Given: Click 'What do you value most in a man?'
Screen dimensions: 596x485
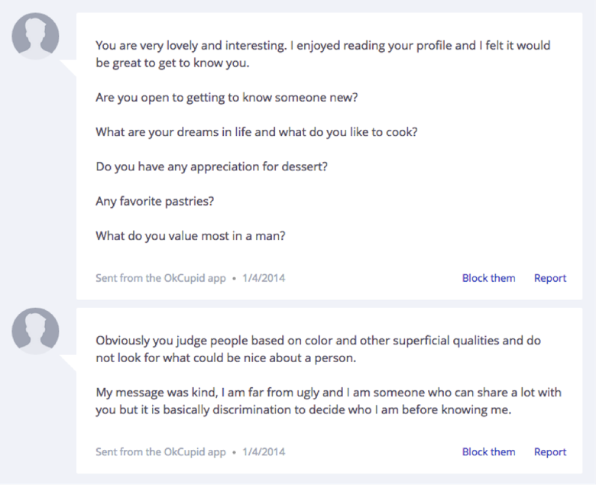Looking at the screenshot, I should 190,236.
